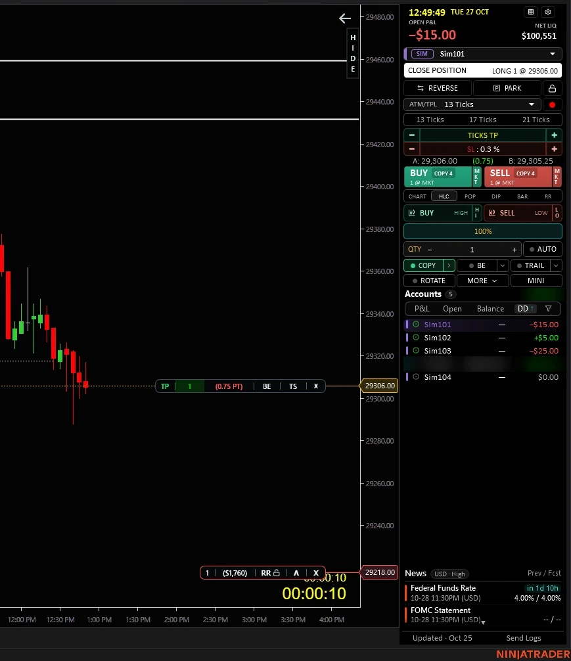Toggle the AUTO option
Screen dimensions: 571x661
coord(543,249)
